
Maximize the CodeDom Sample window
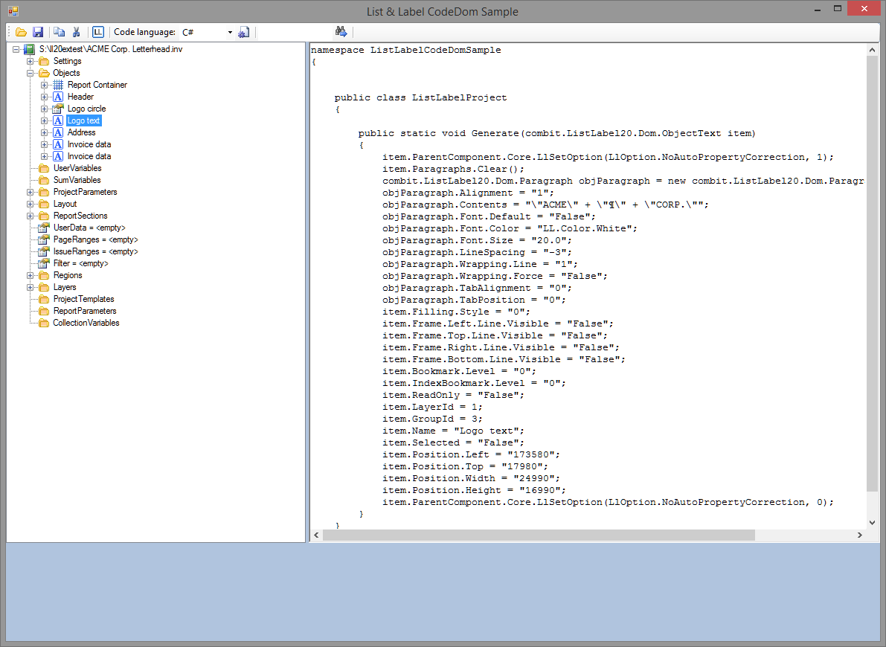838,8
